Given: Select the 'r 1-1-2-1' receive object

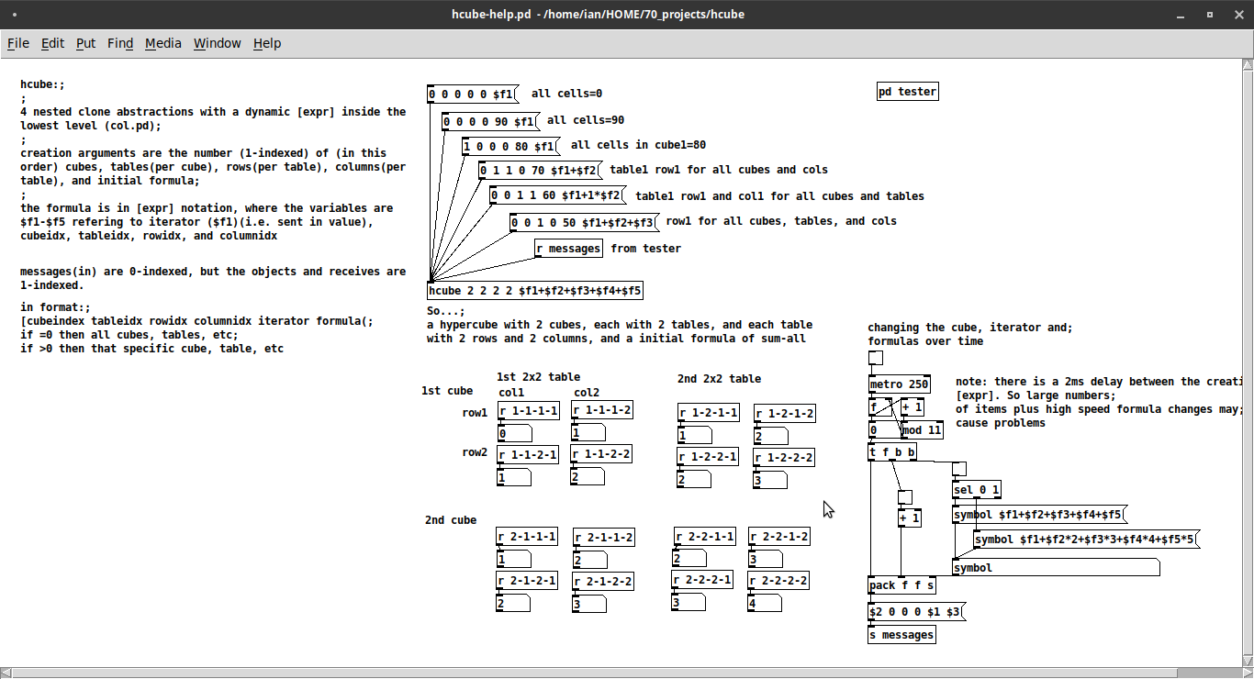Looking at the screenshot, I should point(528,455).
